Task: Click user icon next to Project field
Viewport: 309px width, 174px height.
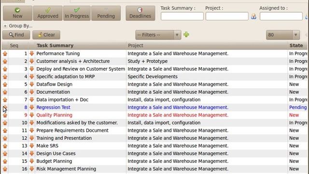Action: coord(253,16)
